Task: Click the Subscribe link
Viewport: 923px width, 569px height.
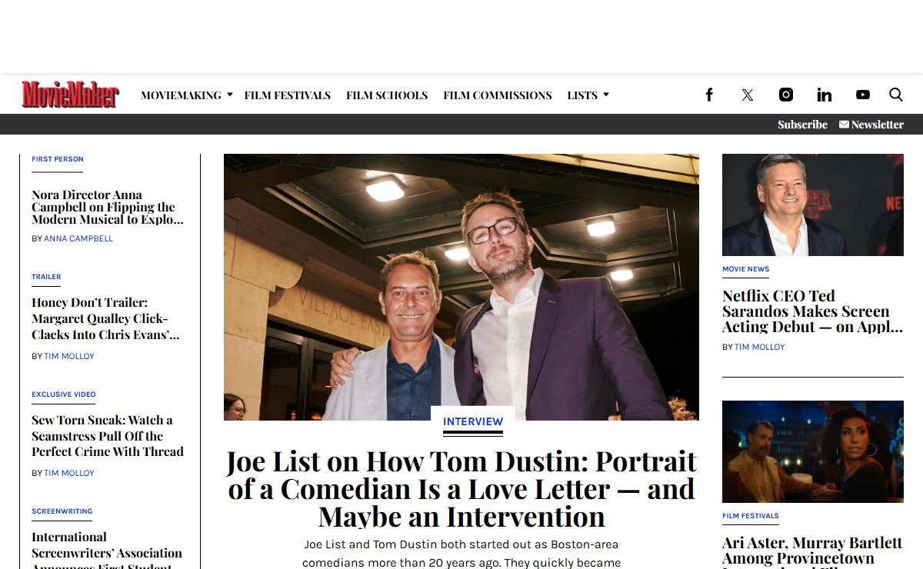Action: tap(802, 125)
